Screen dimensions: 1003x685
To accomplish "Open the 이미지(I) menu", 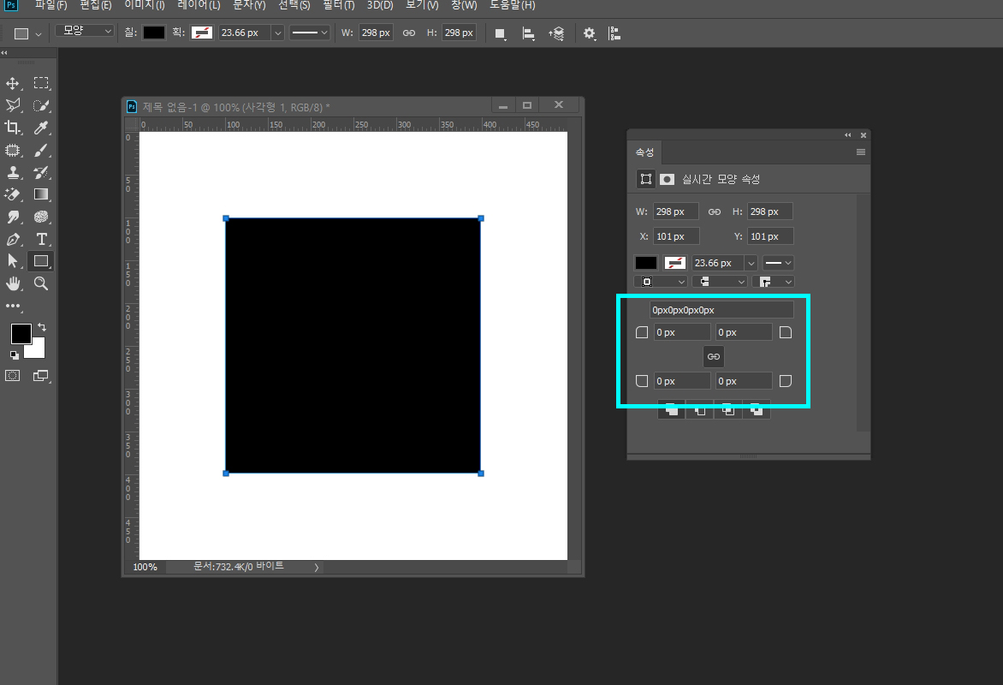I will point(145,5).
